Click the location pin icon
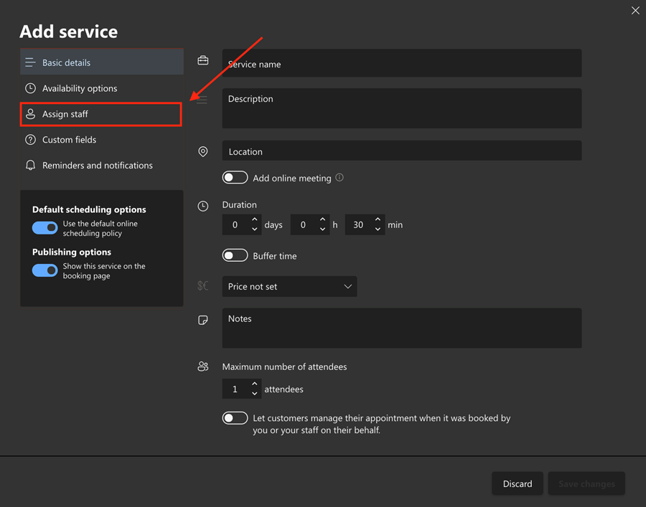The width and height of the screenshot is (646, 507). [x=202, y=151]
